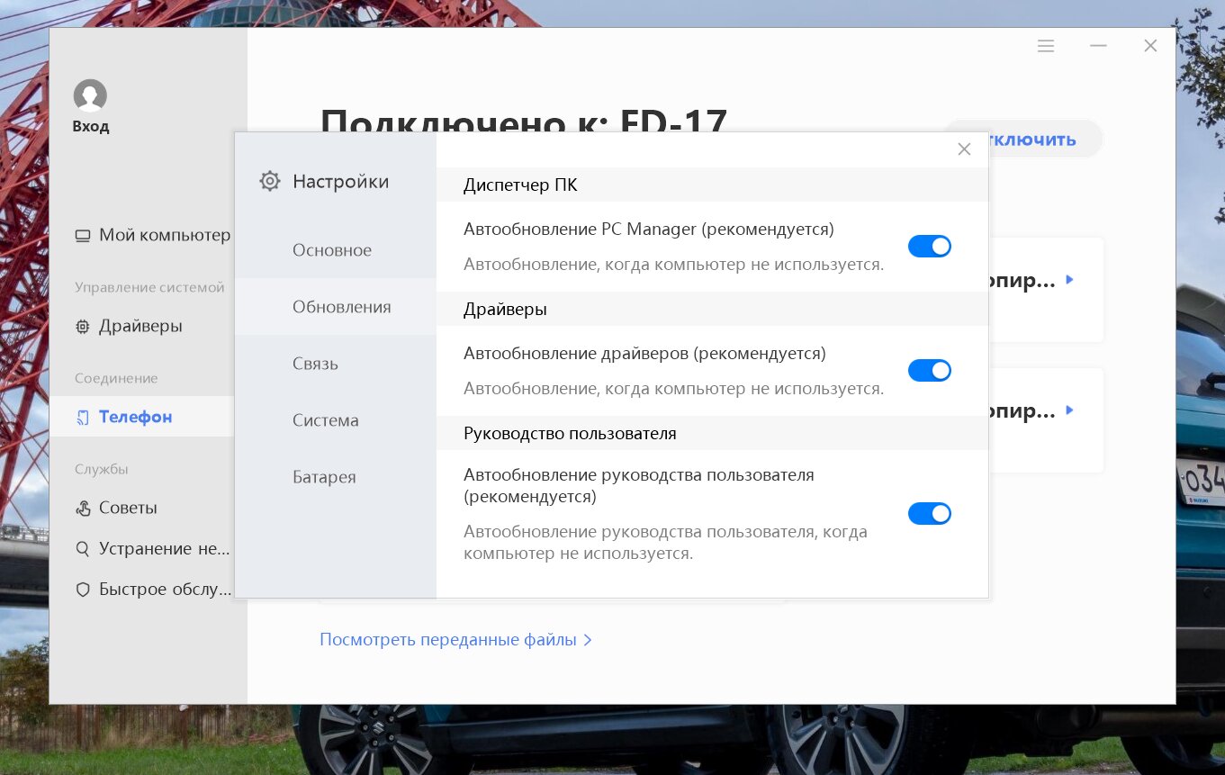Open Посмотреть переданные файлы chevron link
This screenshot has width=1225, height=775.
455,640
